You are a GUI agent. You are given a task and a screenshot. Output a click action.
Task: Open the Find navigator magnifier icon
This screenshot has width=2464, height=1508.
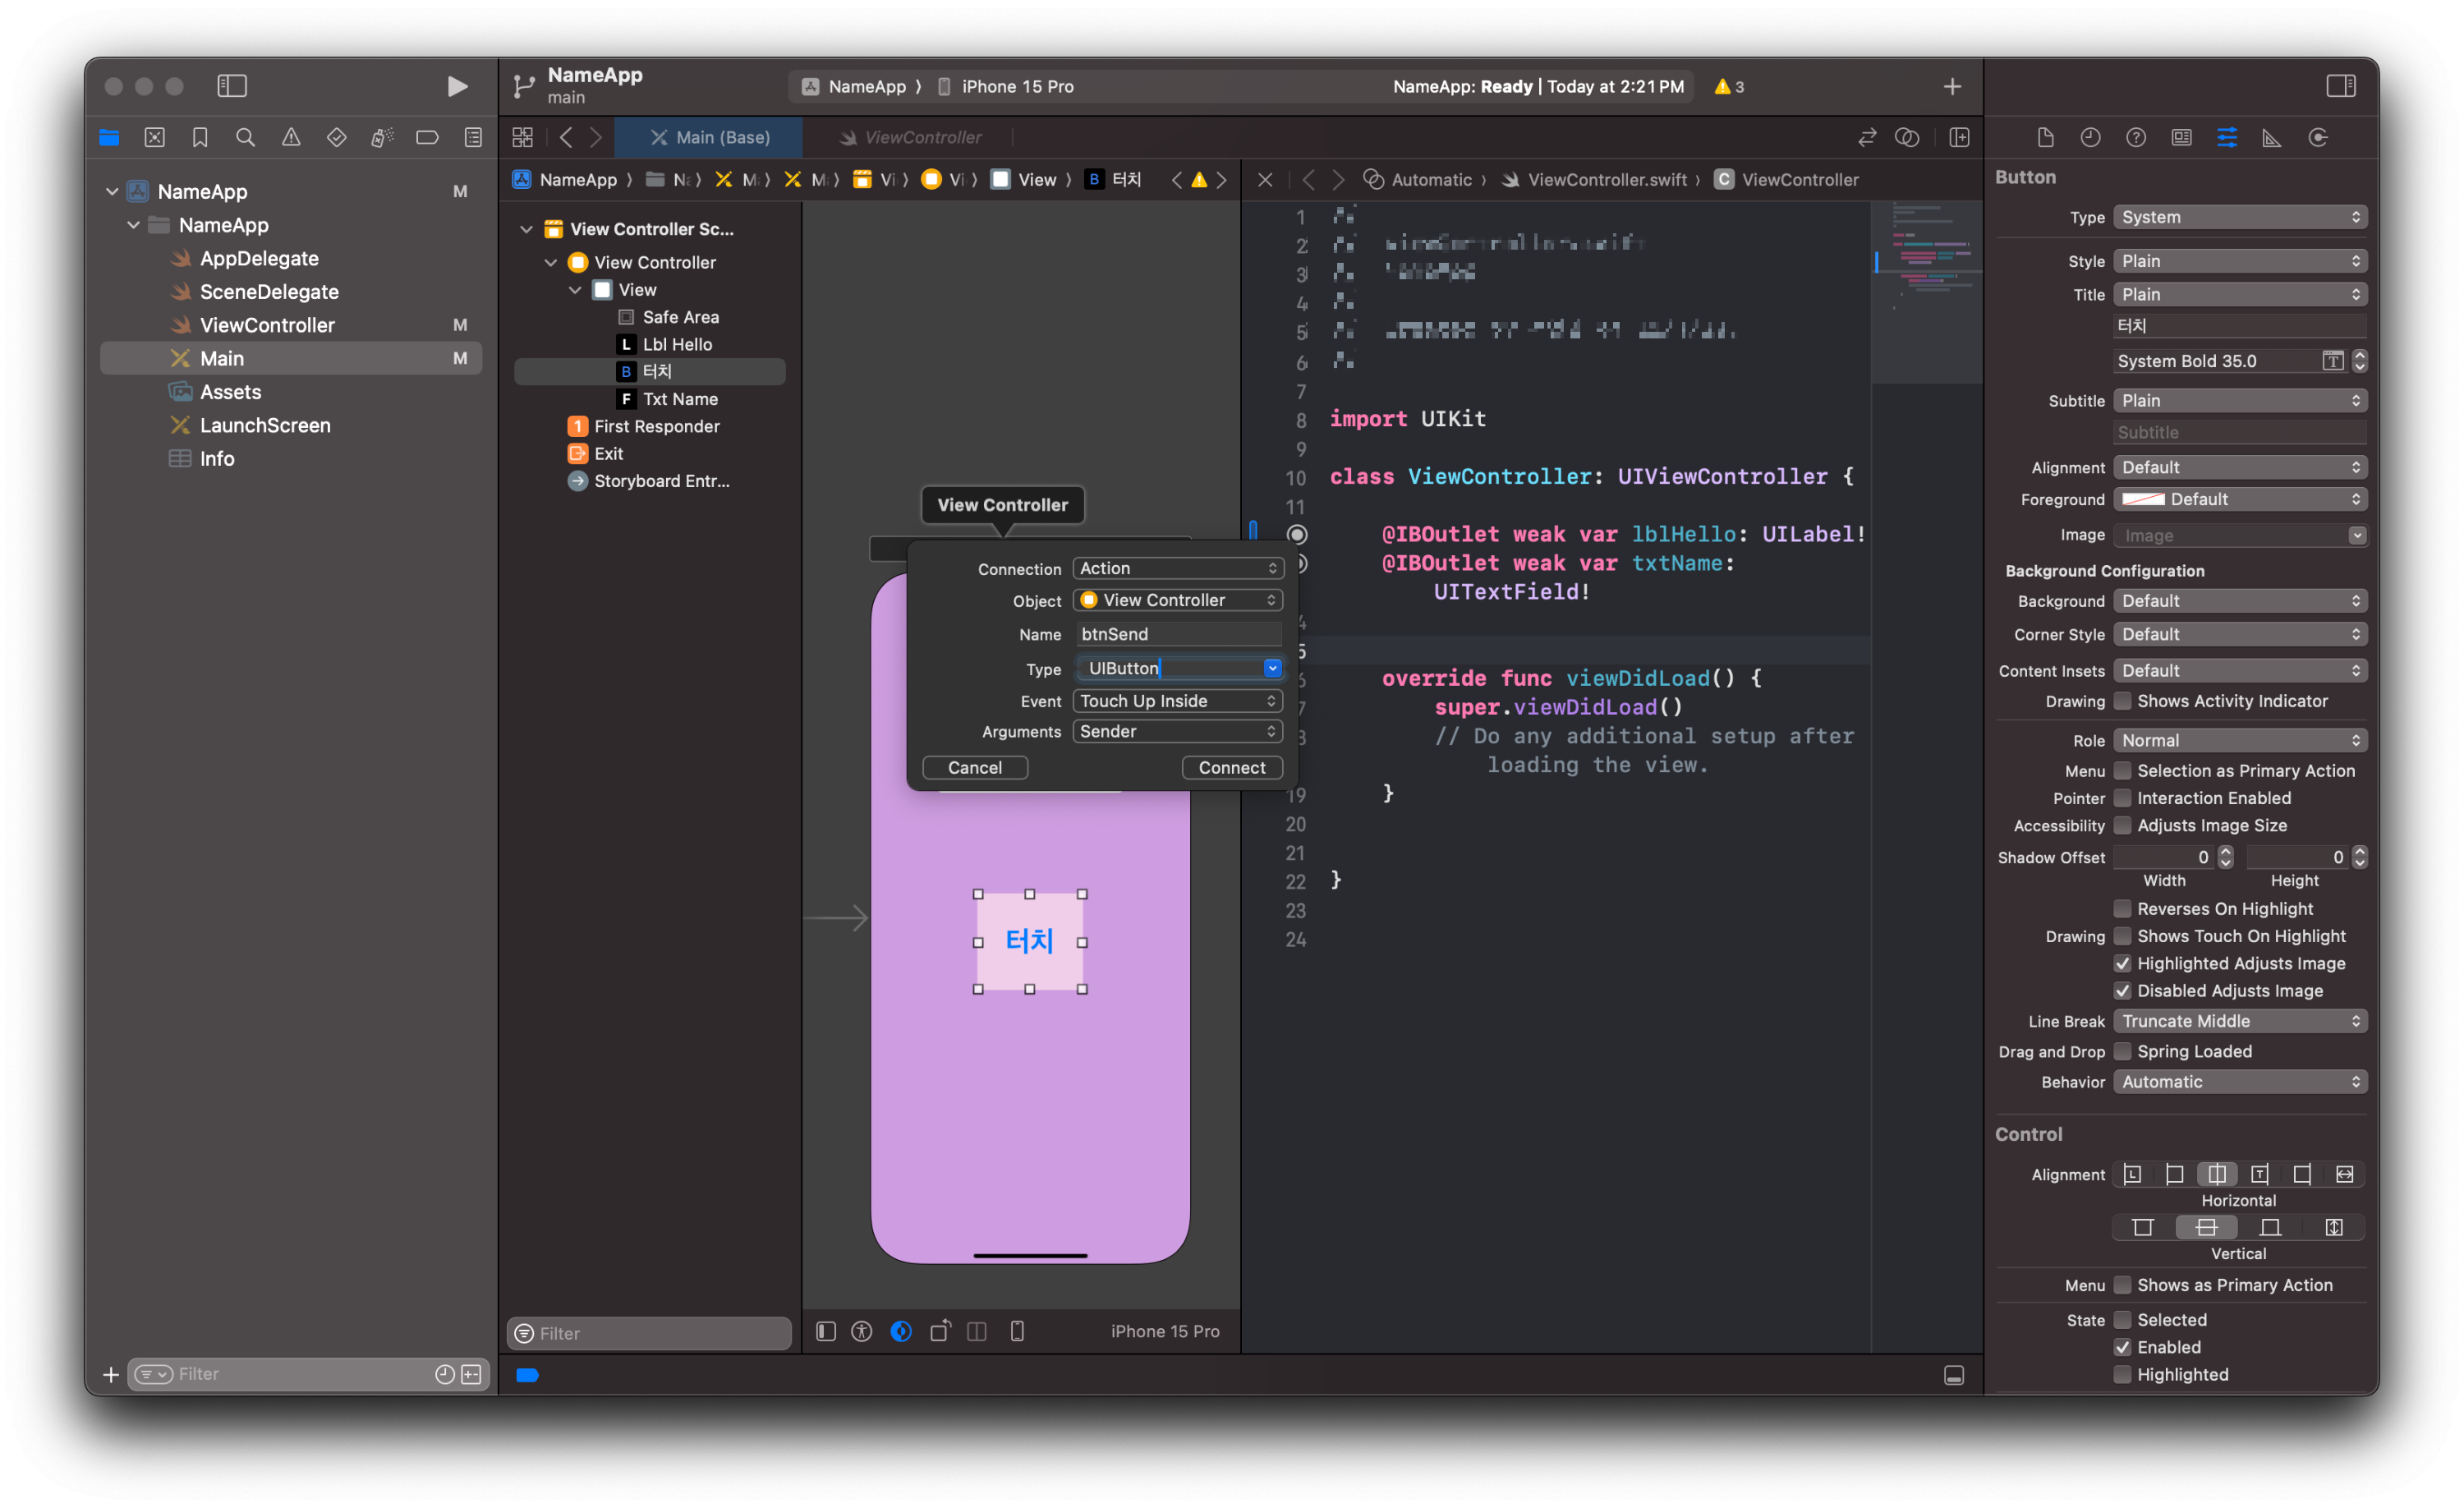(245, 138)
